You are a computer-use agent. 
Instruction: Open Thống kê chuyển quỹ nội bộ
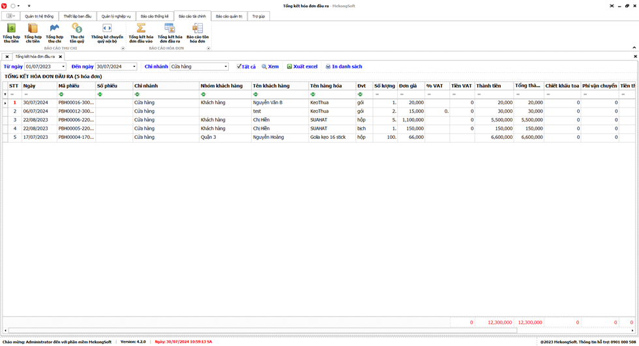pyautogui.click(x=107, y=33)
